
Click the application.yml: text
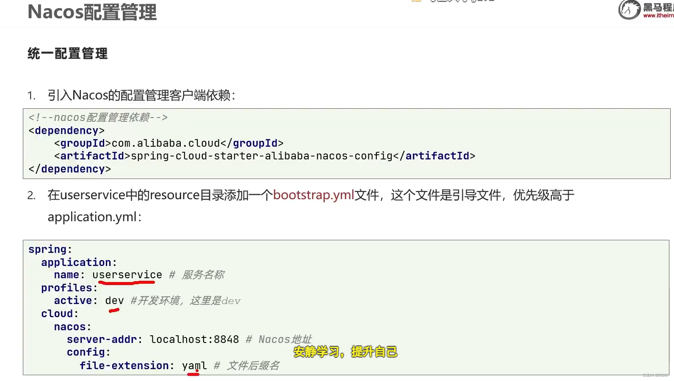coord(94,217)
